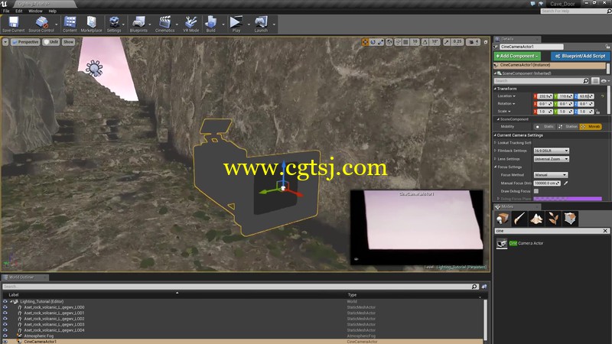
Task: Switch to the Details tab
Action: point(517,39)
